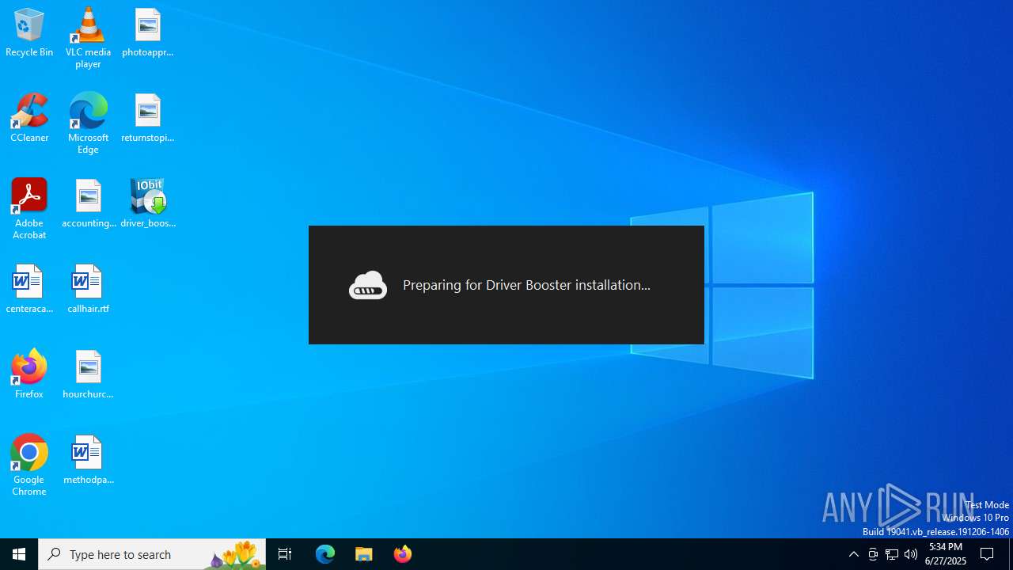This screenshot has width=1013, height=570.
Task: Launch Edge from the taskbar
Action: (325, 554)
